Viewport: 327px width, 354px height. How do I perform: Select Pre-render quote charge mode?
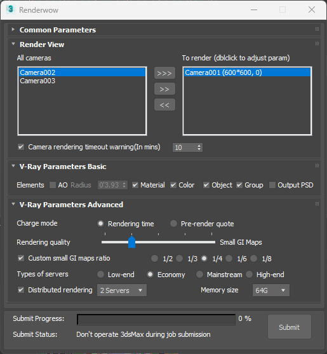tap(173, 224)
